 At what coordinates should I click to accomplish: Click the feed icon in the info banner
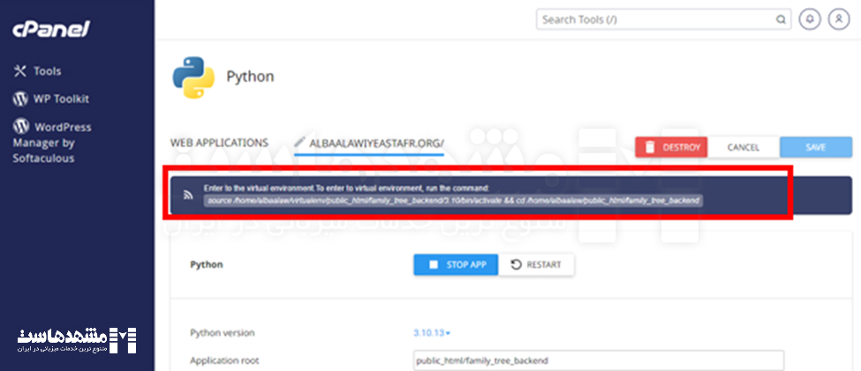(188, 195)
